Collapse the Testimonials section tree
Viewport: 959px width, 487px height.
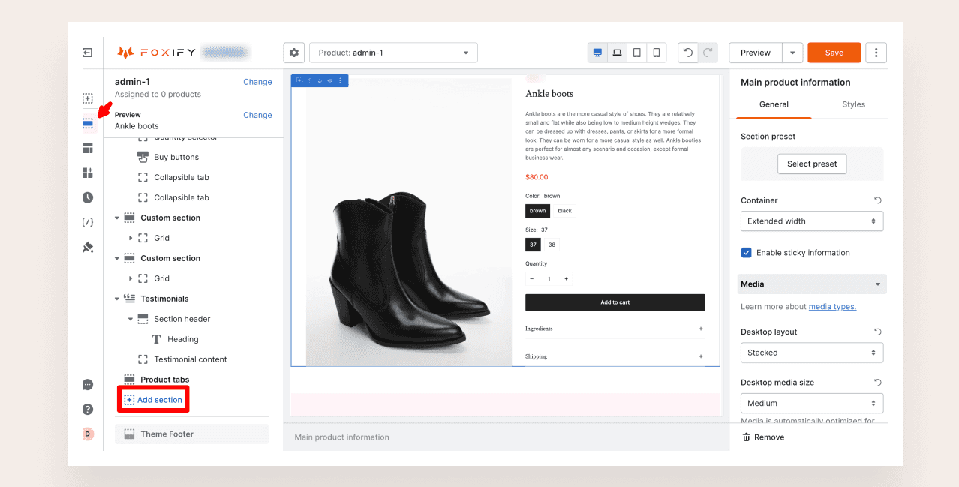coord(117,299)
